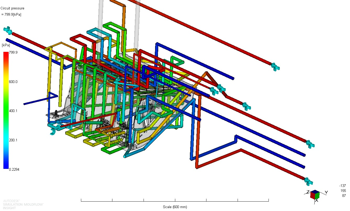Click the red face of orientation cube
The width and height of the screenshot is (350, 211).
pos(313,196)
